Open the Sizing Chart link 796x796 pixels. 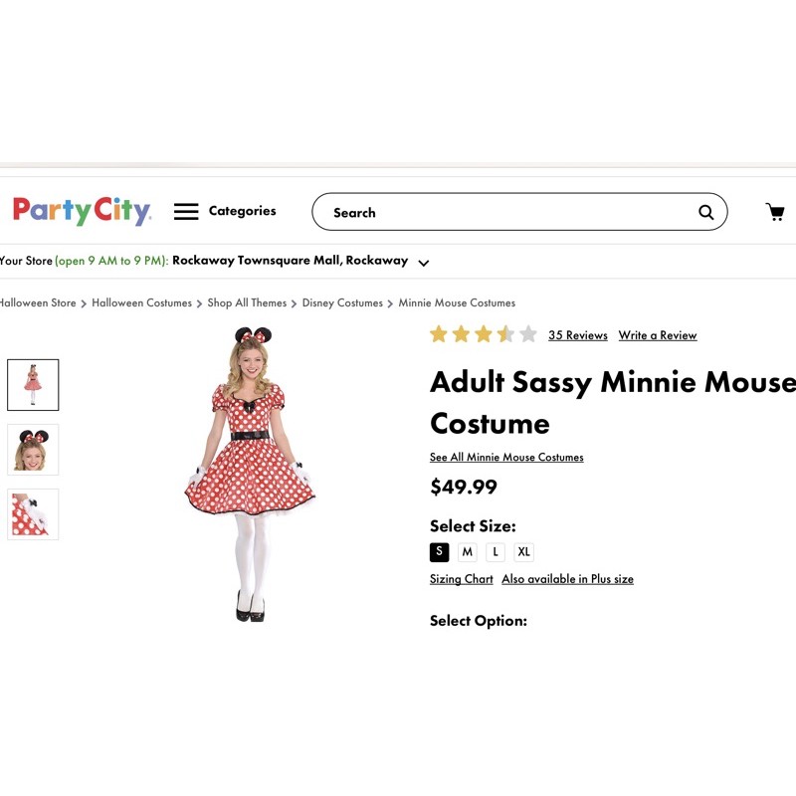point(461,579)
